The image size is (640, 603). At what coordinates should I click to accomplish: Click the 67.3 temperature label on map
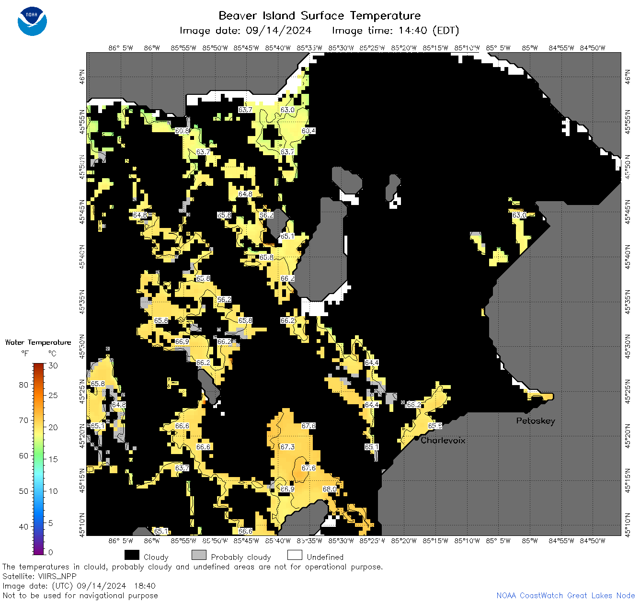tap(287, 447)
